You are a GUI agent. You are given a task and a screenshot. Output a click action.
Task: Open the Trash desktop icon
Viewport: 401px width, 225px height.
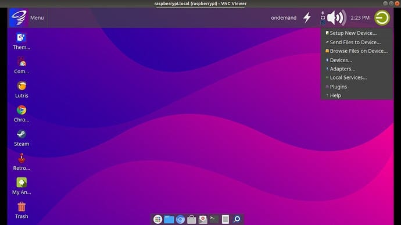pyautogui.click(x=22, y=210)
